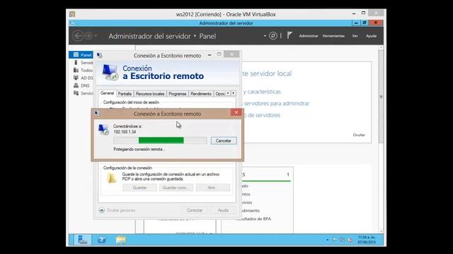Screen dimensions: 453x254
Task: Click the VirtualBox icon in title bar
Action: [x=72, y=14]
